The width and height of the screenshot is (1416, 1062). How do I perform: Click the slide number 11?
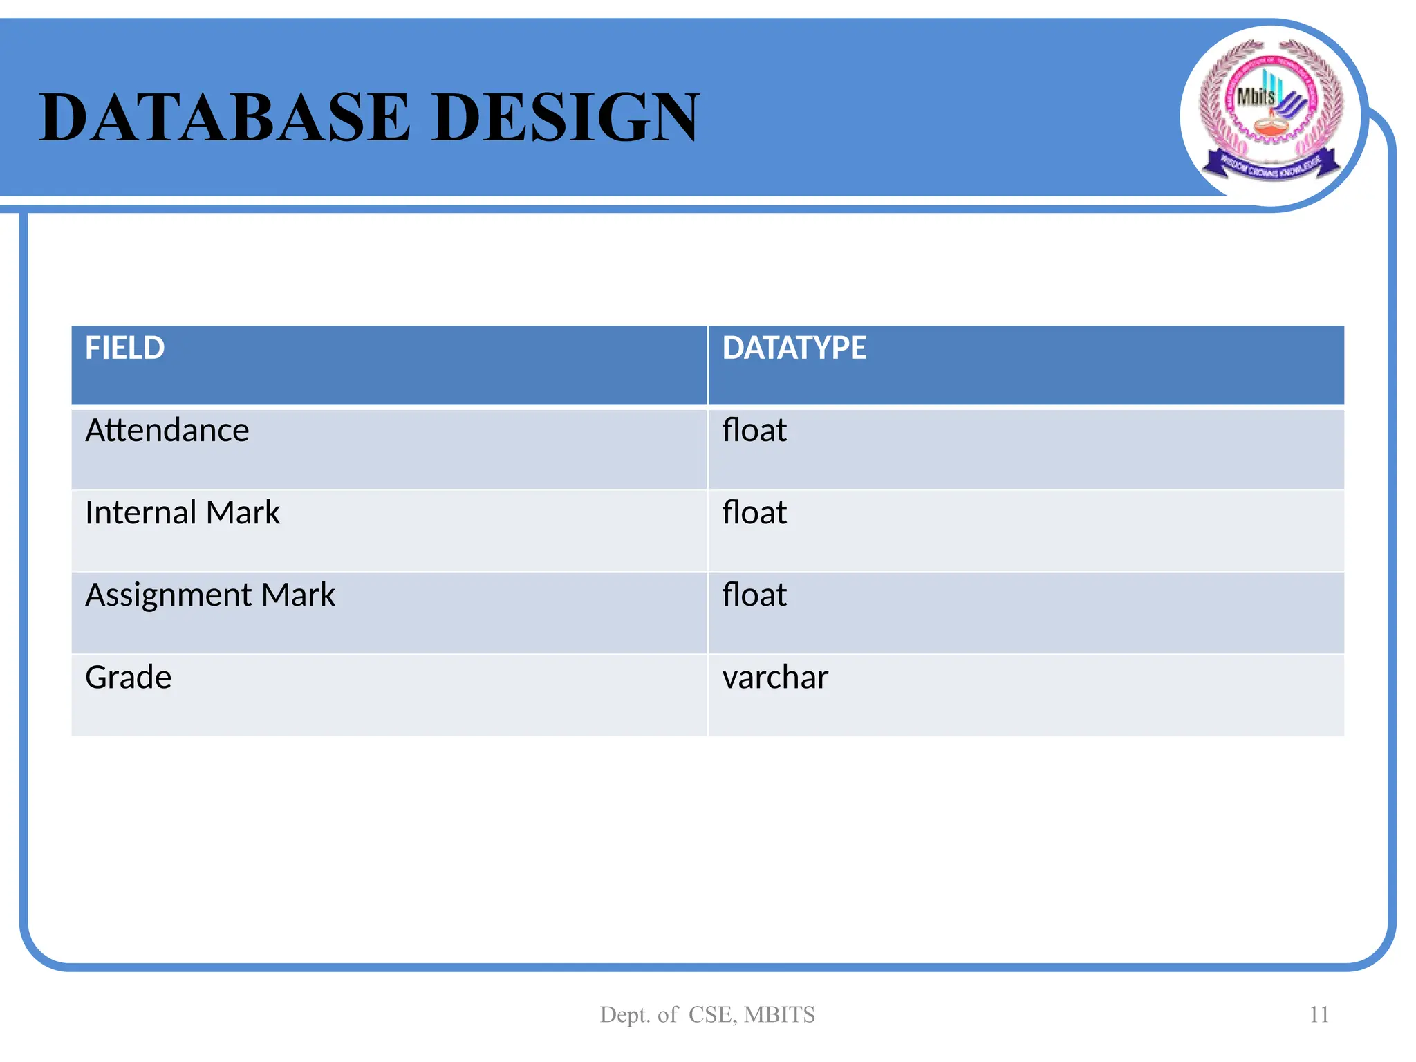(x=1319, y=1014)
